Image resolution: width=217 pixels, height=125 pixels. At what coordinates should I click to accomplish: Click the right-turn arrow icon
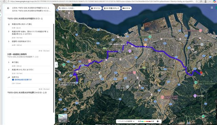pos(9,78)
